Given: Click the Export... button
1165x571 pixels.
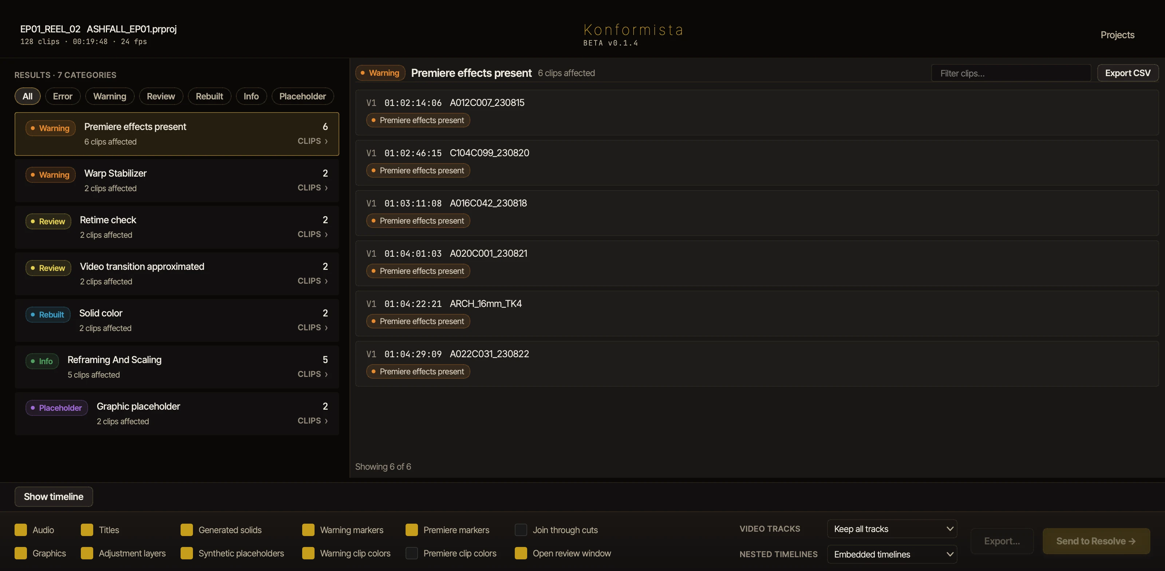Looking at the screenshot, I should (x=1002, y=541).
